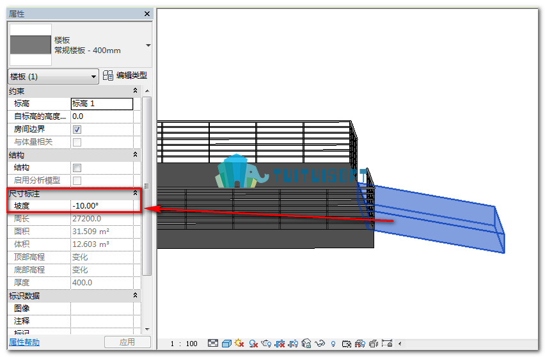Click the 厚度 parameter label
Viewport: 545px width, 357px height.
click(x=22, y=283)
